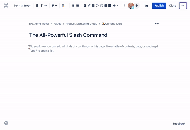Click the Confluence logo icon

point(6,6)
